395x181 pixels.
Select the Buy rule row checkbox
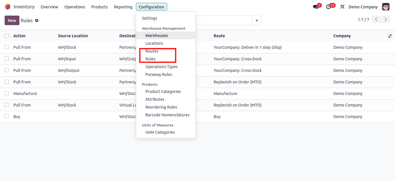[x=7, y=116]
